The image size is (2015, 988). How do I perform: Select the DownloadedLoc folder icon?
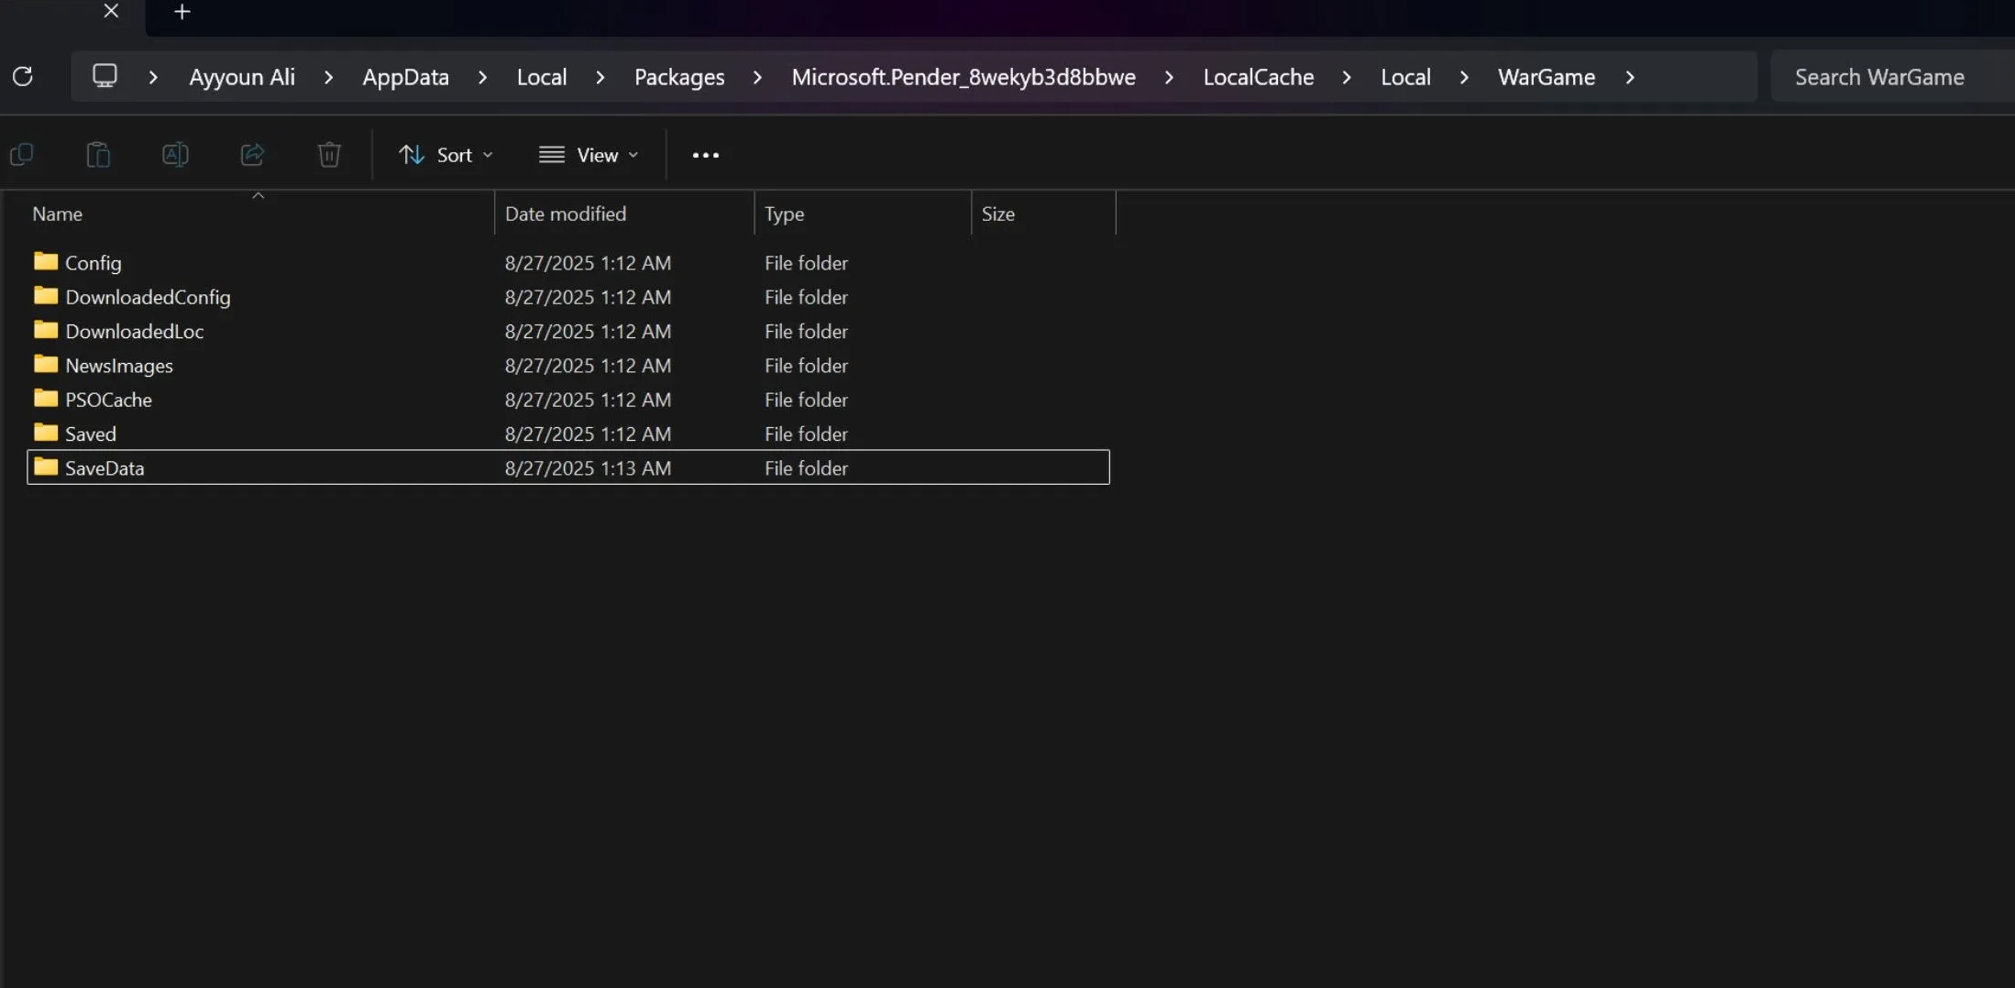point(46,329)
